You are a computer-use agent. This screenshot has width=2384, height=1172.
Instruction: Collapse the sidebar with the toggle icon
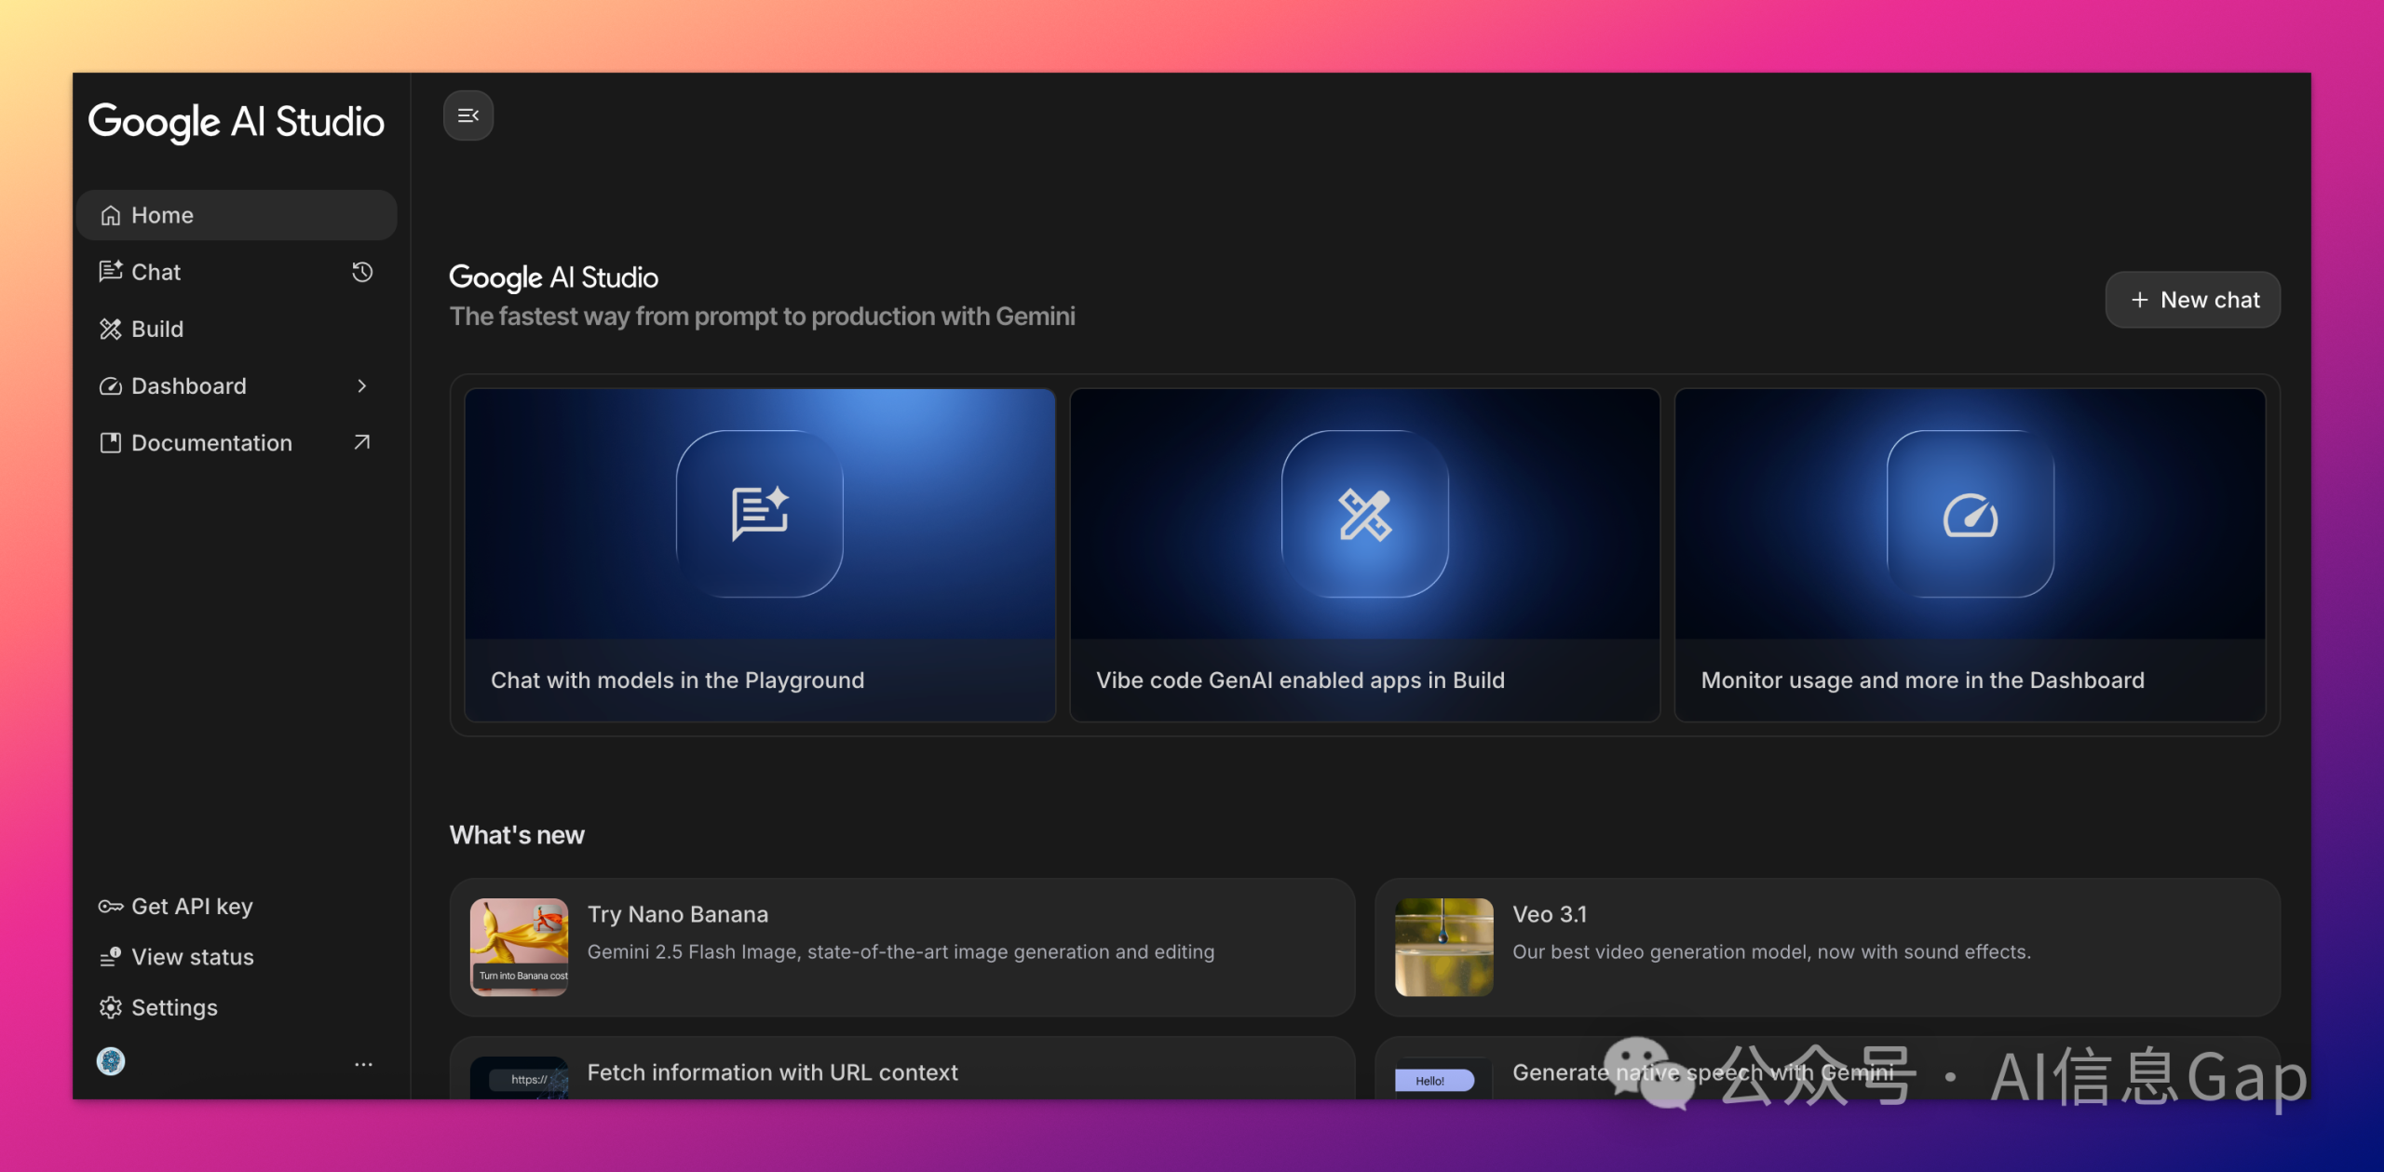(x=467, y=115)
